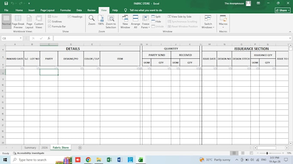
Task: Collapse the ribbon
Action: [x=290, y=32]
